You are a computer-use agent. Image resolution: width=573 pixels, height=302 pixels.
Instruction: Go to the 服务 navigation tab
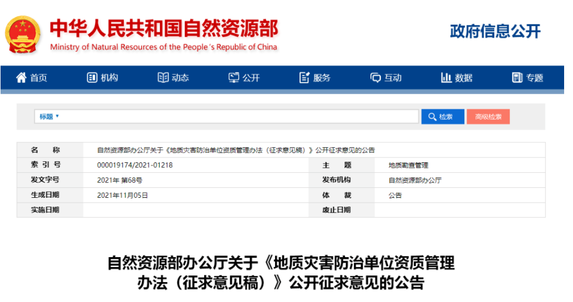[322, 78]
